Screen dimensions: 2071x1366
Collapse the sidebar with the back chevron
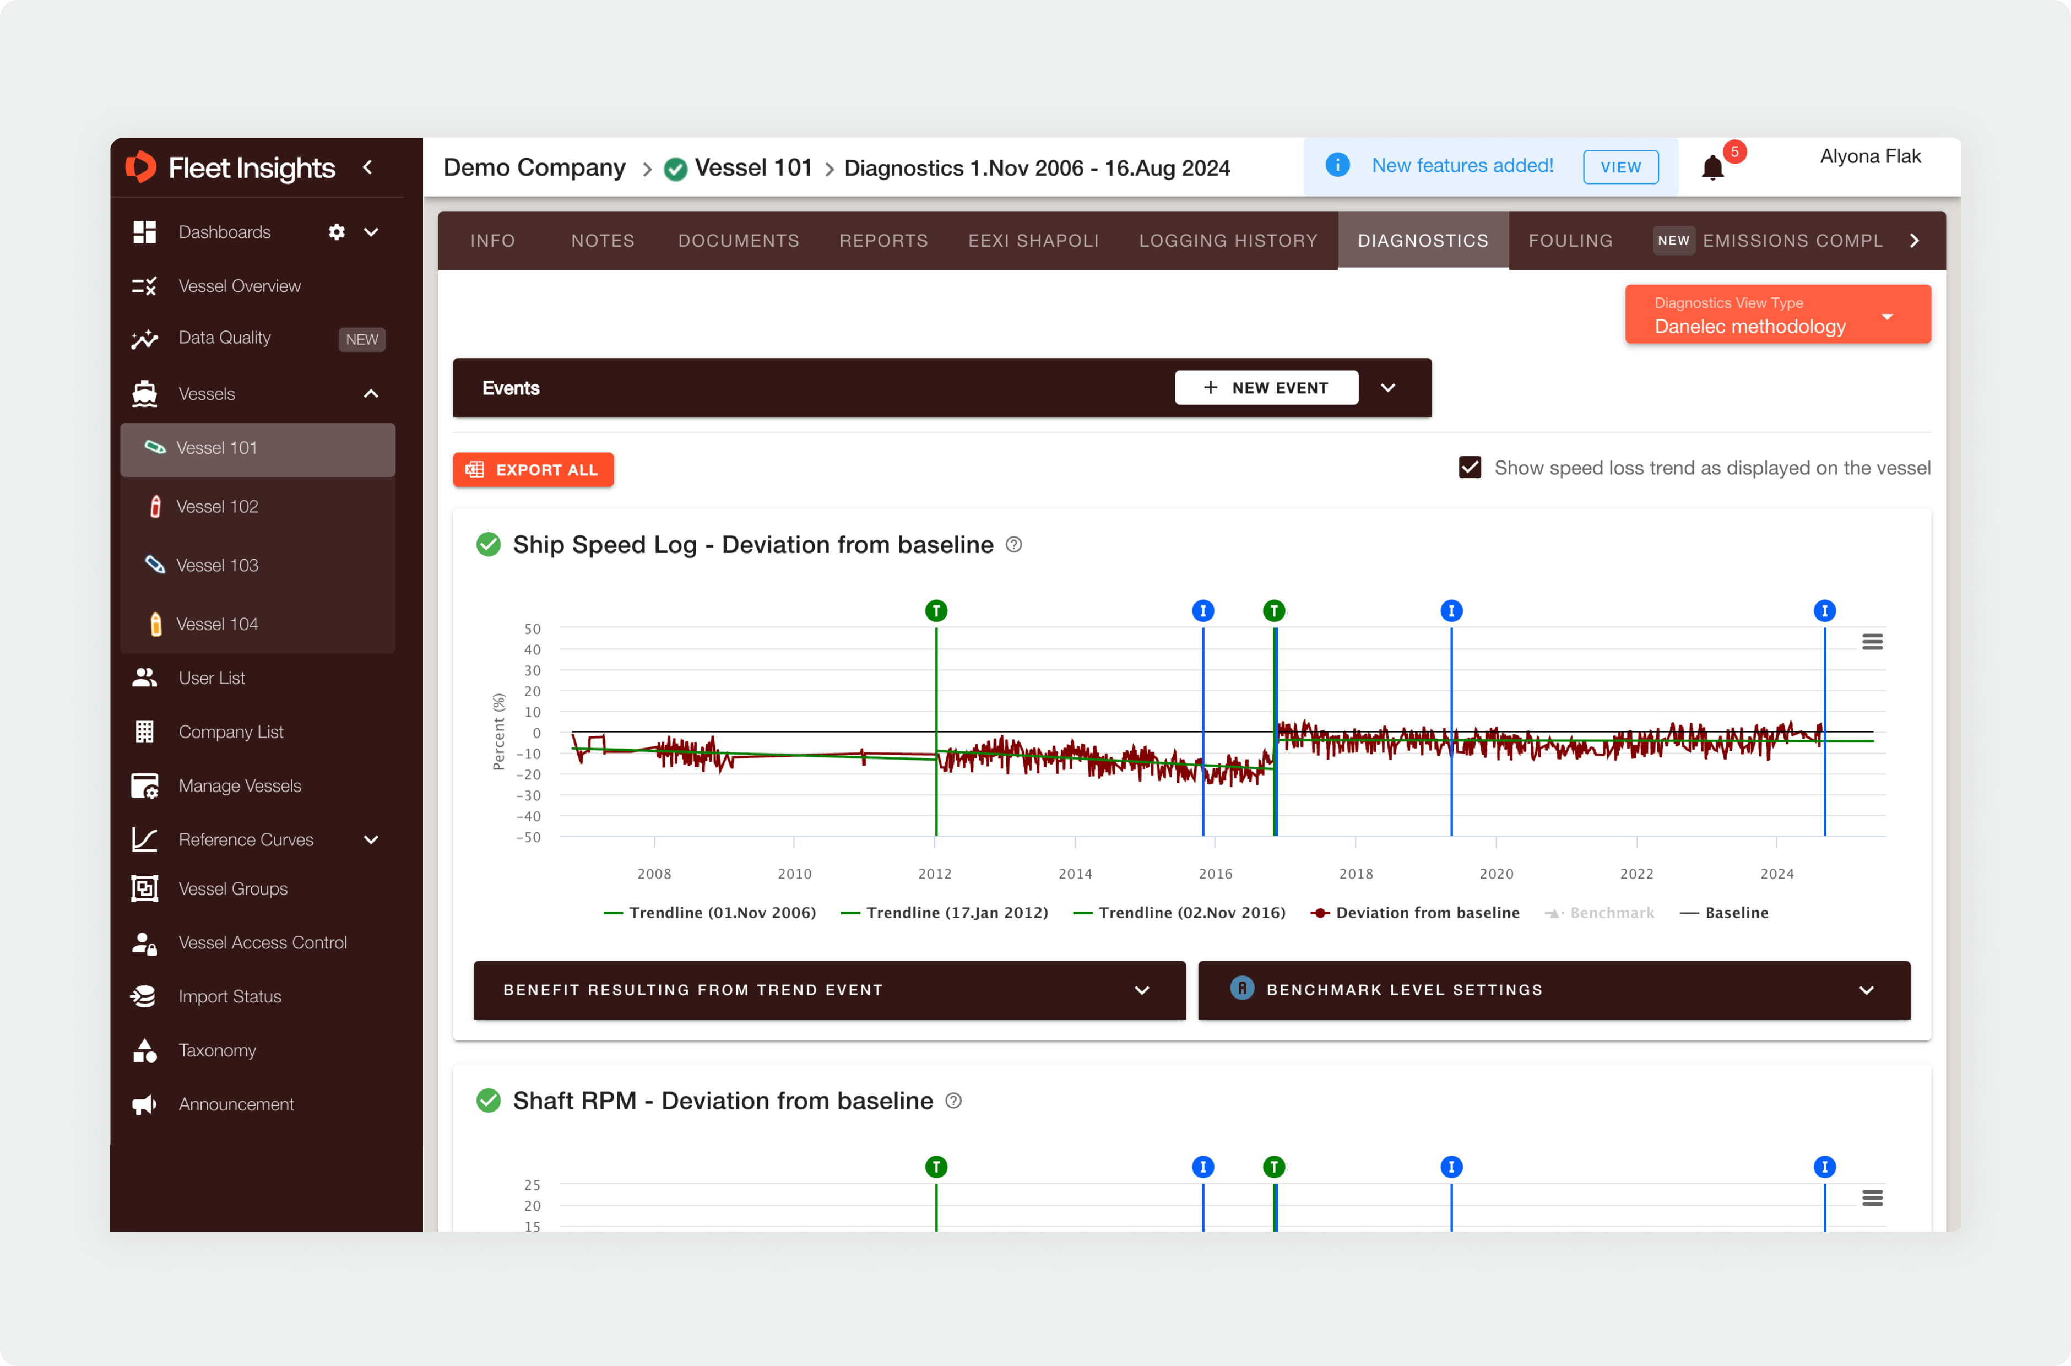[x=367, y=167]
